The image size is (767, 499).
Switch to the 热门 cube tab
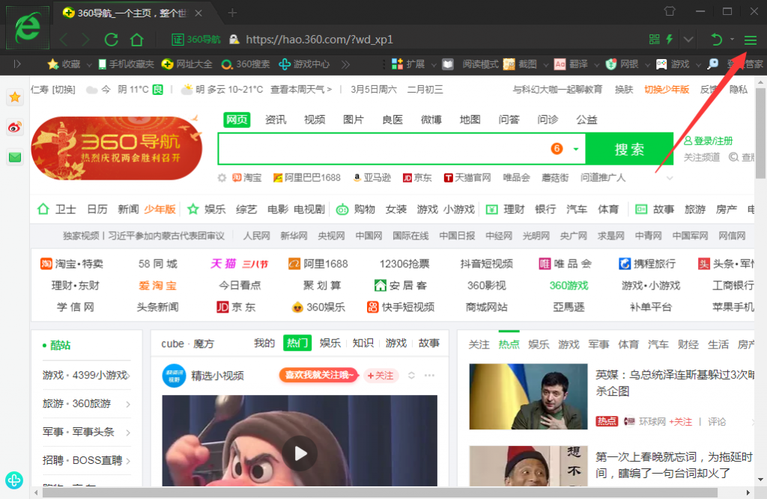(297, 343)
